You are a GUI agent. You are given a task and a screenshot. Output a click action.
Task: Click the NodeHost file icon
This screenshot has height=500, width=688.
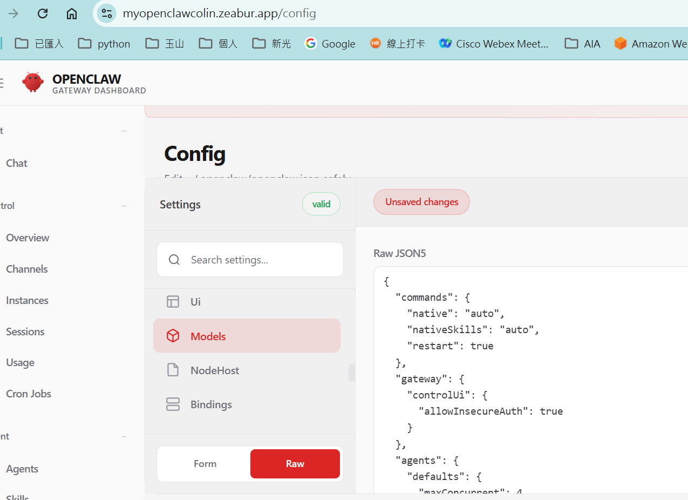173,370
